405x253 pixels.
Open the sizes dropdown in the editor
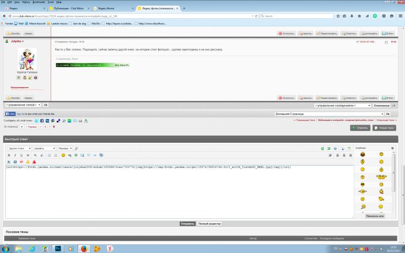[x=65, y=148]
